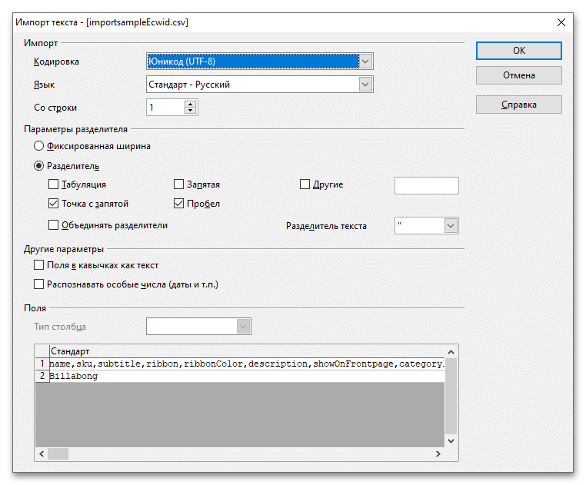Select the 'Фиксированная ширина' radio option
Image resolution: width=586 pixels, height=485 pixels.
[38, 145]
